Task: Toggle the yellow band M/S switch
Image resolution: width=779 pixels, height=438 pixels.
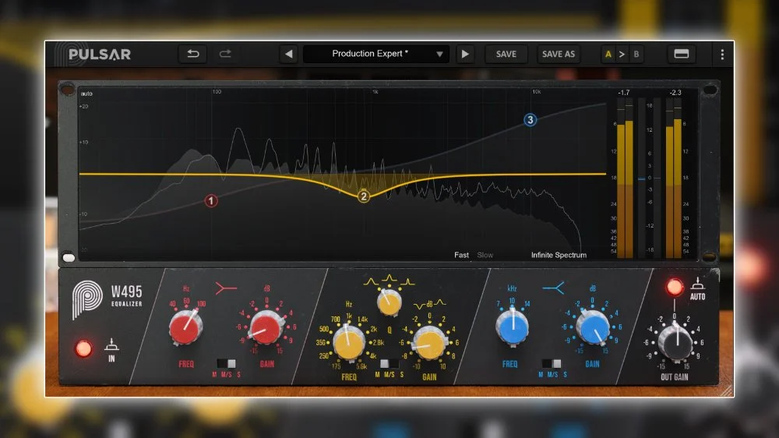Action: click(389, 364)
